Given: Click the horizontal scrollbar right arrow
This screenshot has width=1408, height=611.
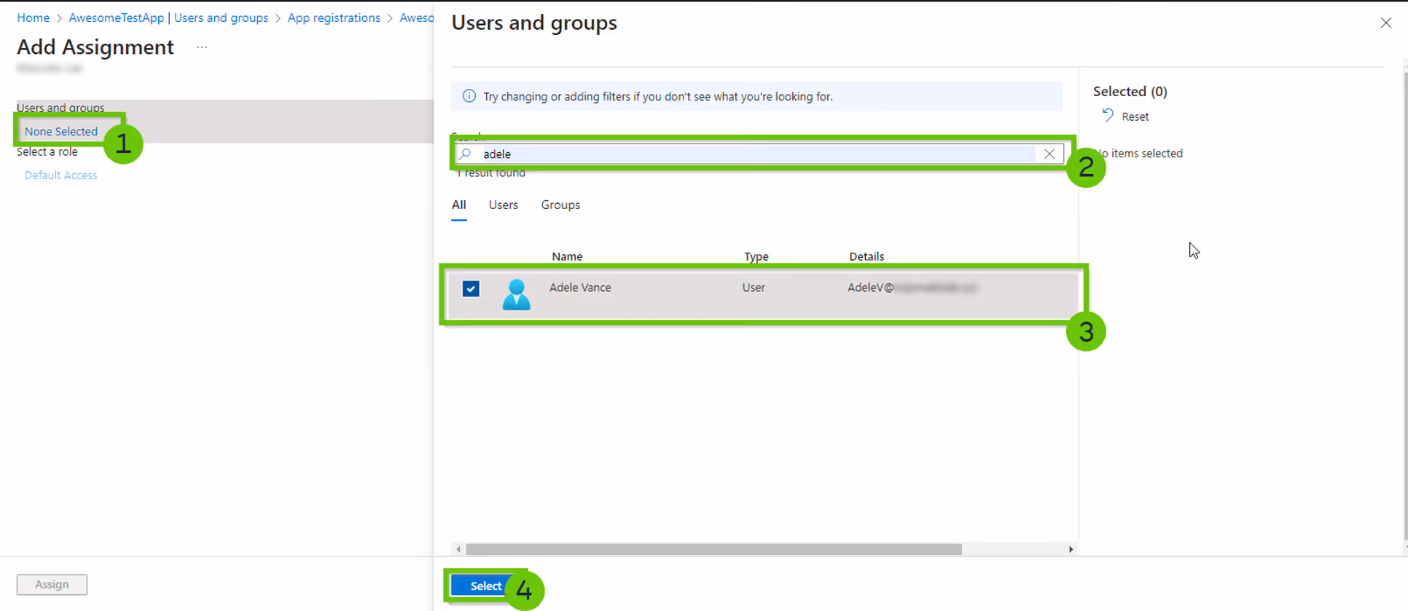Looking at the screenshot, I should pyautogui.click(x=1071, y=549).
